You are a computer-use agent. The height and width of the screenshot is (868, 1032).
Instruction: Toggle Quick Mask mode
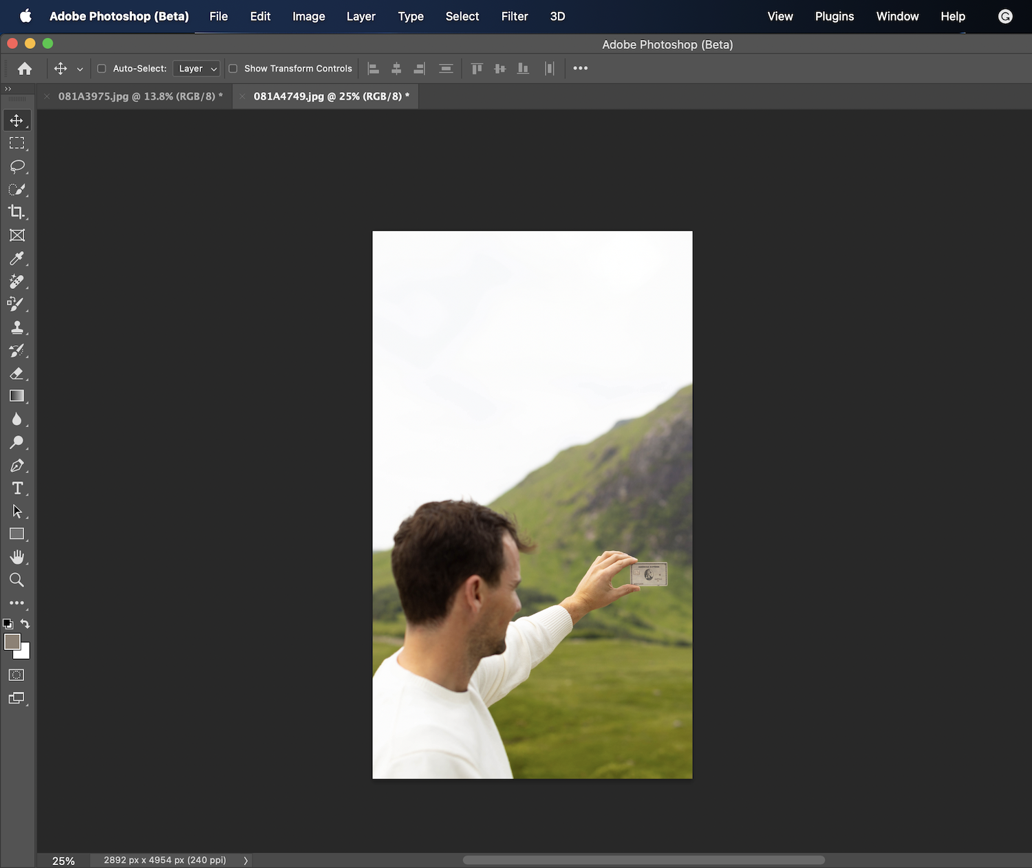pyautogui.click(x=17, y=675)
